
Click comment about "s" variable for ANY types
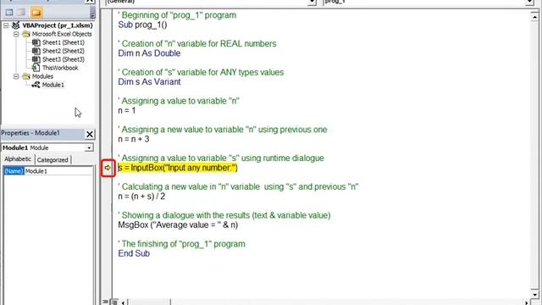tap(201, 73)
